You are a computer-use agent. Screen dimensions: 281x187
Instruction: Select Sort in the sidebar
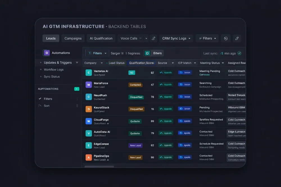pos(47,106)
